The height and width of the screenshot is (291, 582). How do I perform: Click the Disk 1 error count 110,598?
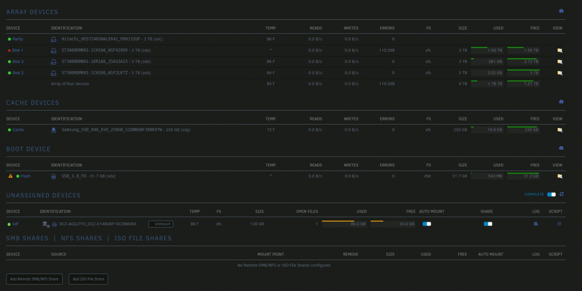[387, 51]
